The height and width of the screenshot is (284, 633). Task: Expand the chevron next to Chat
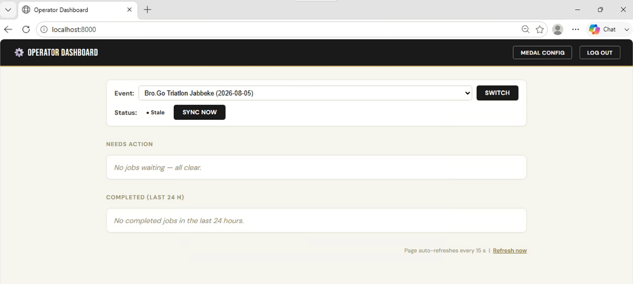(x=627, y=29)
